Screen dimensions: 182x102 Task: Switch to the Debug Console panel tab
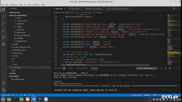(82, 68)
